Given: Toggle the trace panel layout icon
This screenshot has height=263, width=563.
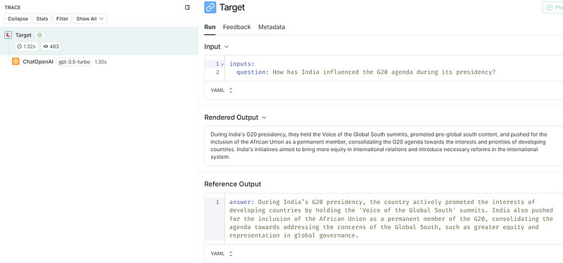Looking at the screenshot, I should pyautogui.click(x=187, y=8).
